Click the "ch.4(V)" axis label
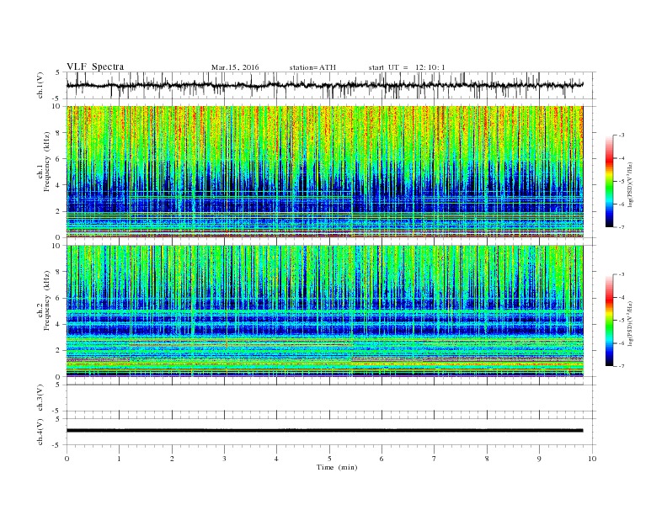The image size is (667, 515). pyautogui.click(x=40, y=432)
